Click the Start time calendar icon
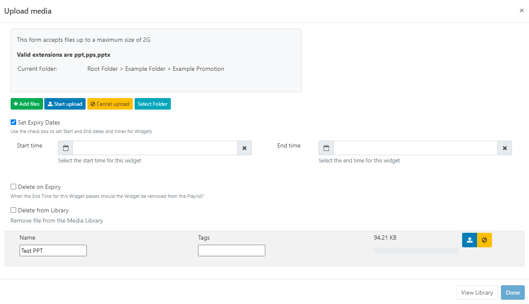529x304 pixels. click(x=66, y=148)
